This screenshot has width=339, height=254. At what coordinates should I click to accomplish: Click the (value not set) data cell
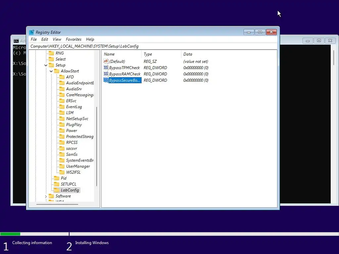point(196,61)
